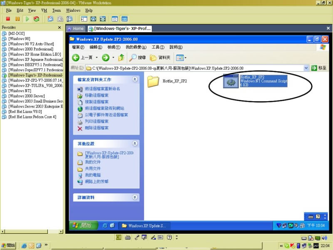
Task: Open the Forward button history dropdown
Action: (113, 57)
